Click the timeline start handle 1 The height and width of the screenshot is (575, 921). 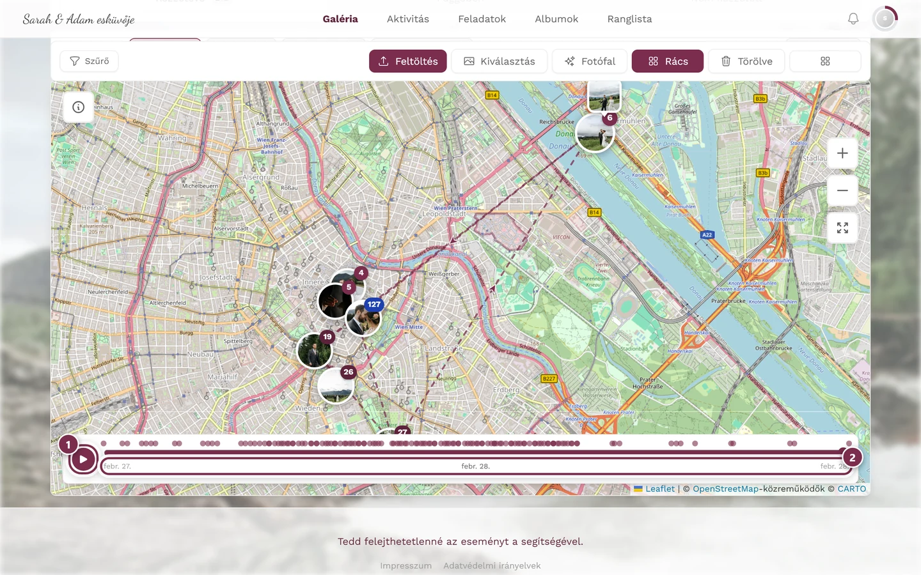click(x=68, y=445)
